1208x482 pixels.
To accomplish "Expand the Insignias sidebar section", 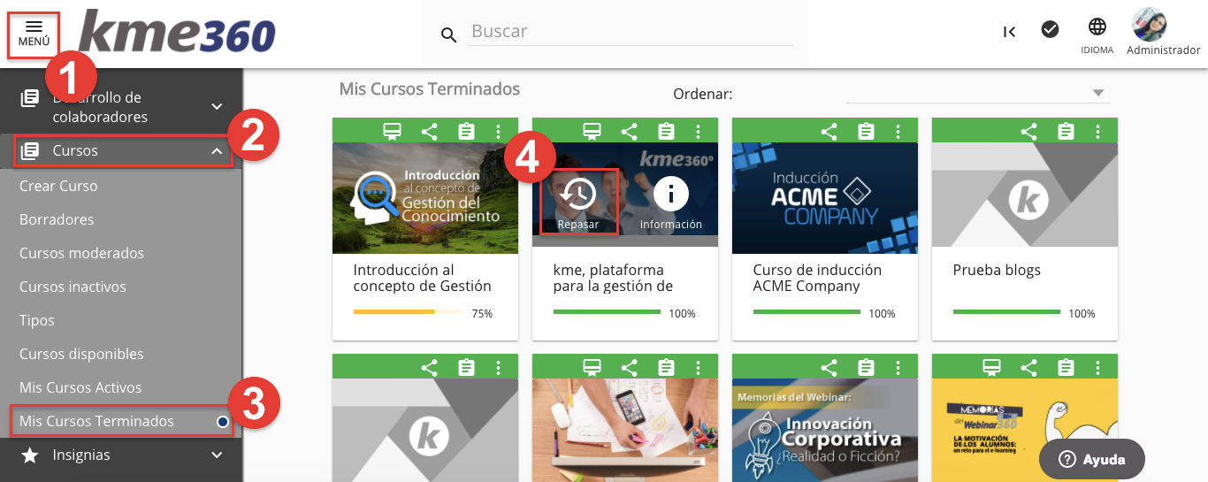I will (121, 455).
